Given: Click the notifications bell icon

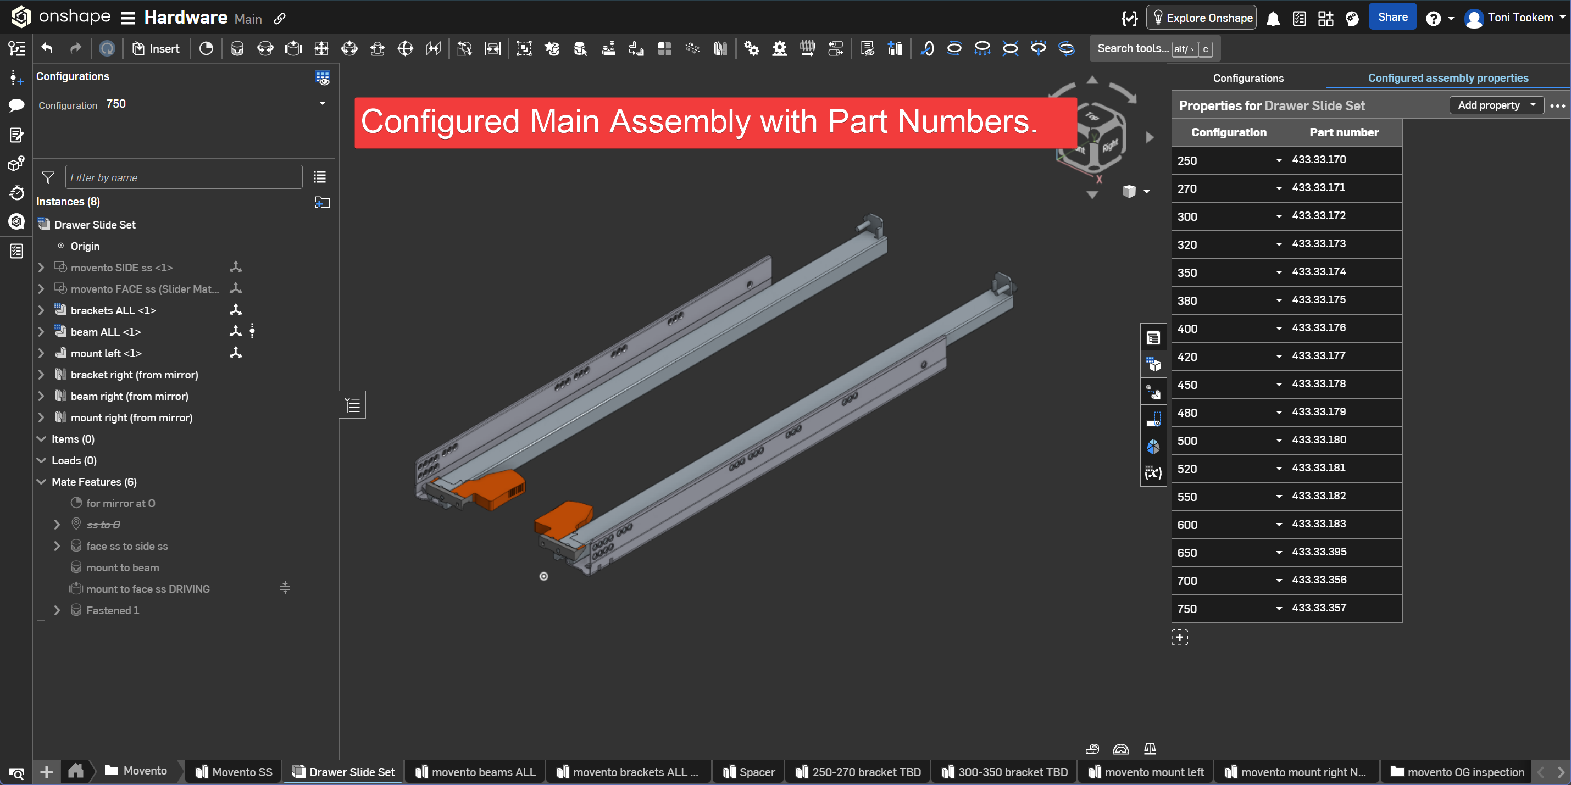Looking at the screenshot, I should pos(1273,18).
